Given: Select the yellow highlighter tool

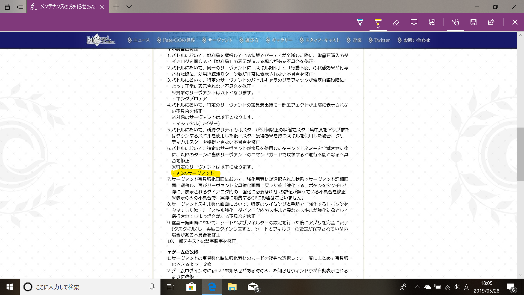Looking at the screenshot, I should coord(378,22).
